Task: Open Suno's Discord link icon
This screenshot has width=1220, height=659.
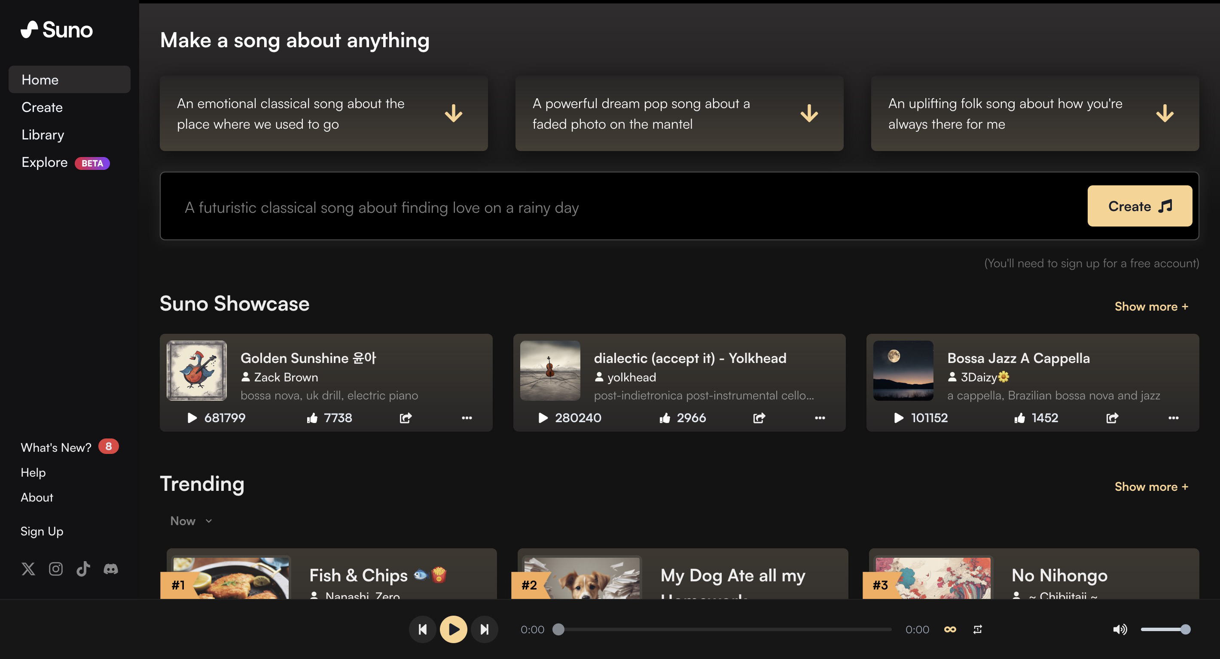Action: [x=111, y=568]
